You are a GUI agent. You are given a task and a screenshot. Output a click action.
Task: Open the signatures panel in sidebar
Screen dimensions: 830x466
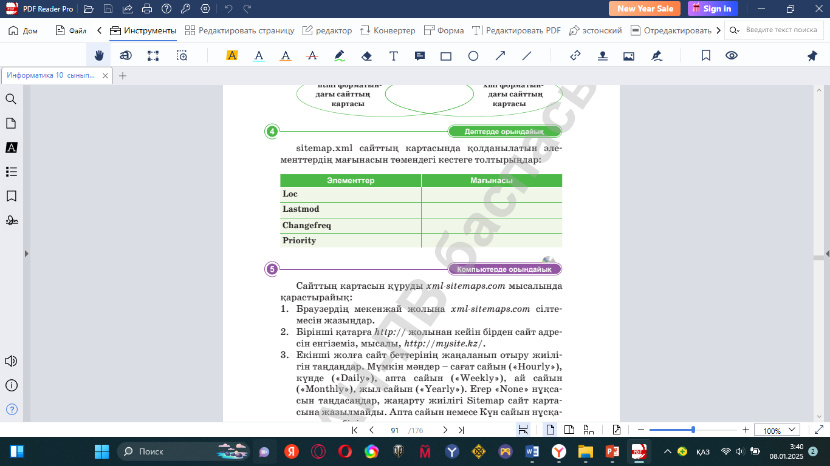(x=11, y=220)
